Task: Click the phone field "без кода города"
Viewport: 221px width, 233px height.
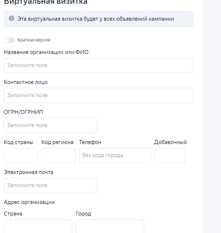Action: pos(115,156)
